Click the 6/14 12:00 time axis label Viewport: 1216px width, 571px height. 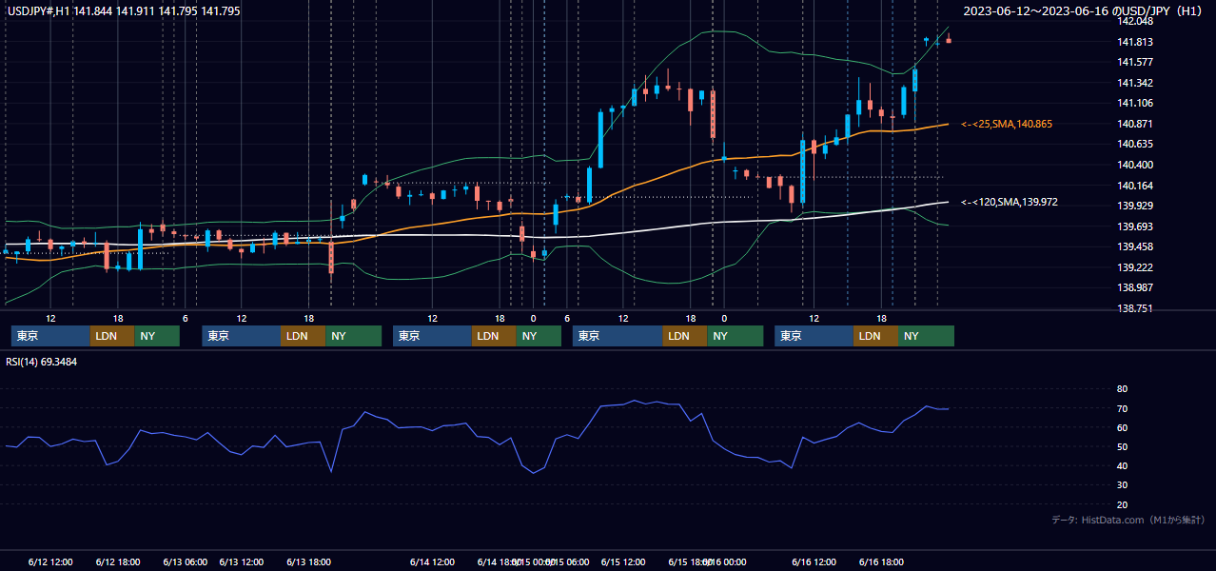point(432,561)
